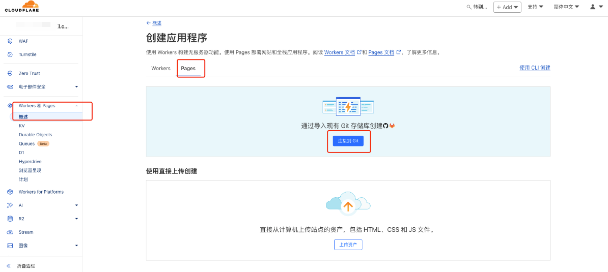Click the collapse sidebar double-chevron icon
The image size is (608, 272).
pyautogui.click(x=9, y=266)
